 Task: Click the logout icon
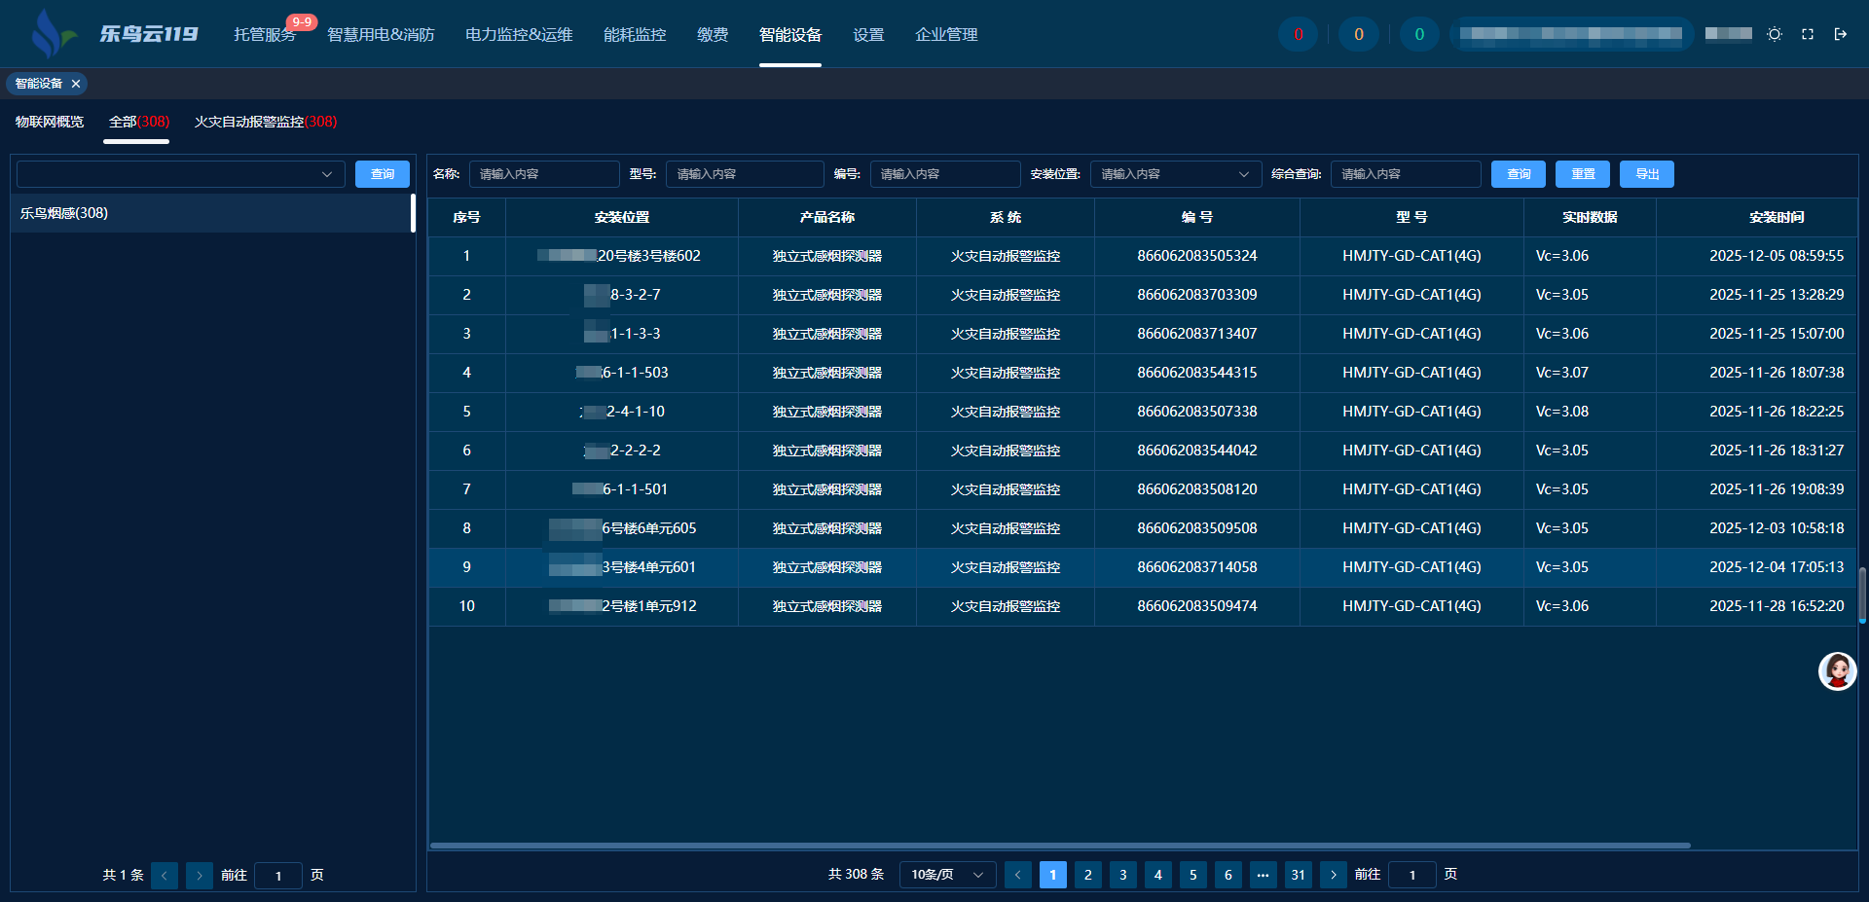pyautogui.click(x=1841, y=34)
